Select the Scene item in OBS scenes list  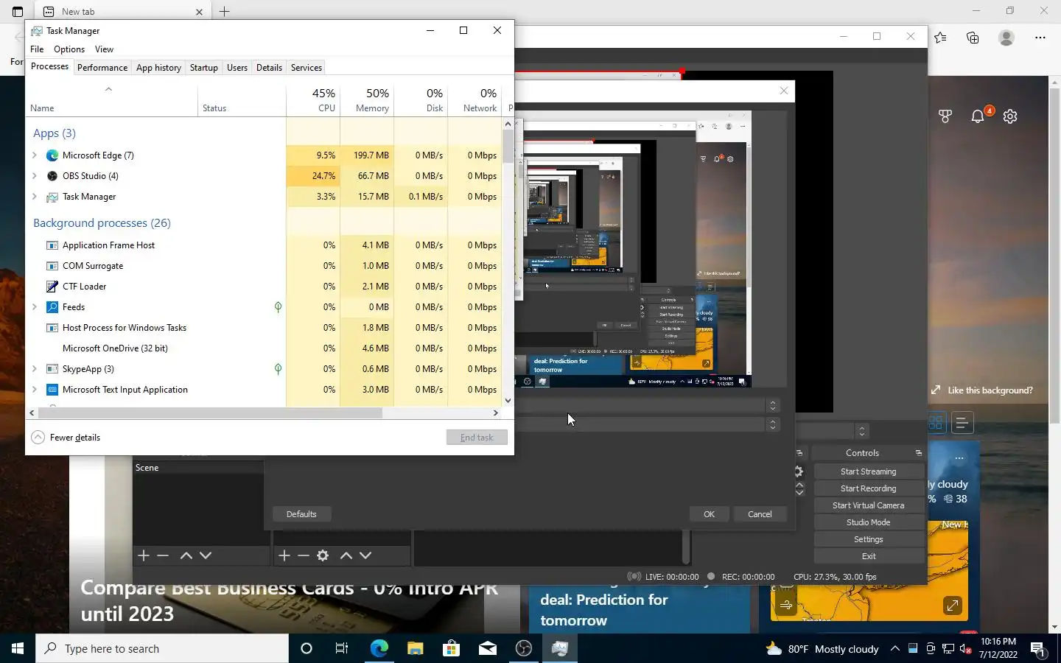[197, 468]
